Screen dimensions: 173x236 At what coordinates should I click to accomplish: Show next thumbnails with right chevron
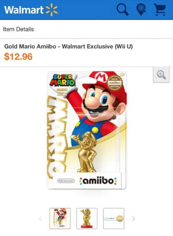pyautogui.click(x=133, y=219)
